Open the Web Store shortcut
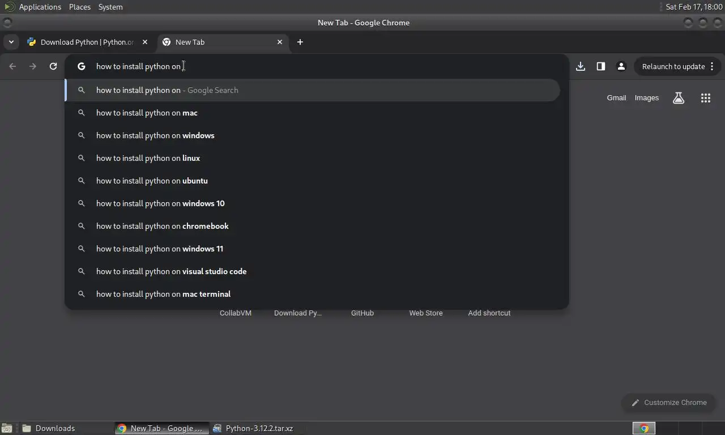 click(426, 313)
